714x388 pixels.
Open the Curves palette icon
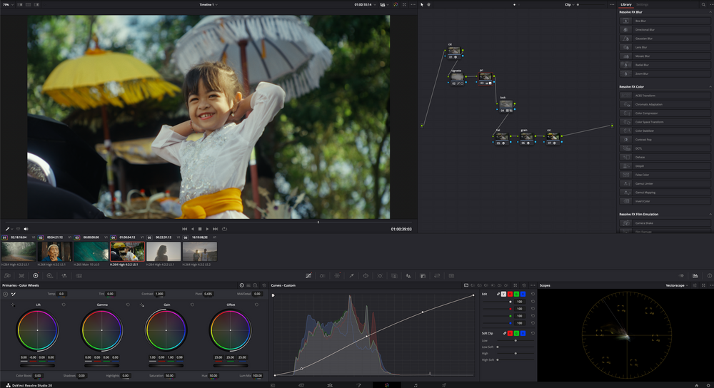coord(308,275)
